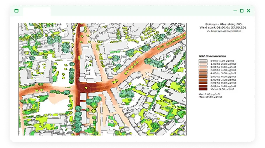Click the 'x/y Schnitt bei k=10' subtitle
This screenshot has width=265, height=148.
click(x=224, y=31)
